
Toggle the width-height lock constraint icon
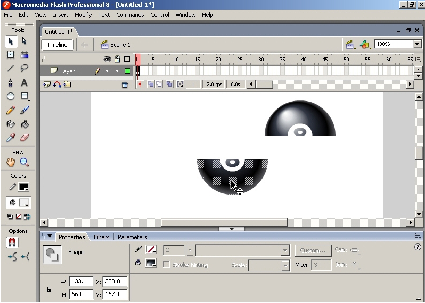coord(49,289)
